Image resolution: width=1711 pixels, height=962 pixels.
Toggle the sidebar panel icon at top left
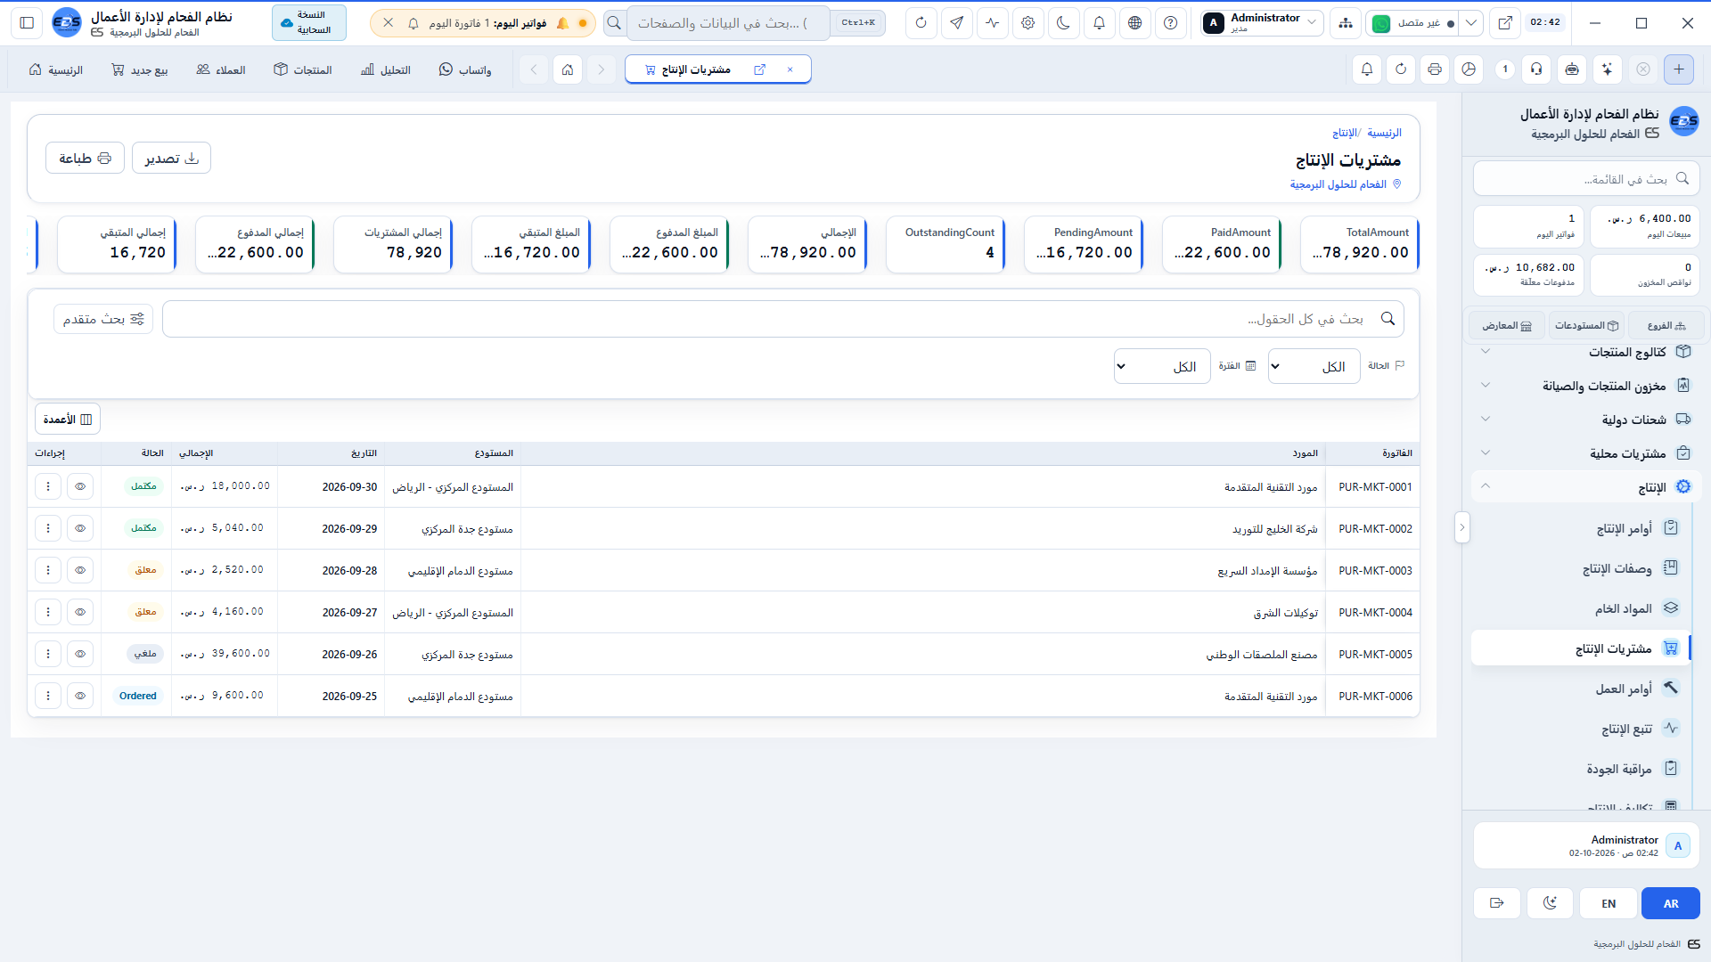coord(27,23)
